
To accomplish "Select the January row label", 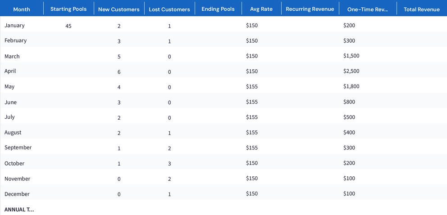I will pyautogui.click(x=14, y=25).
